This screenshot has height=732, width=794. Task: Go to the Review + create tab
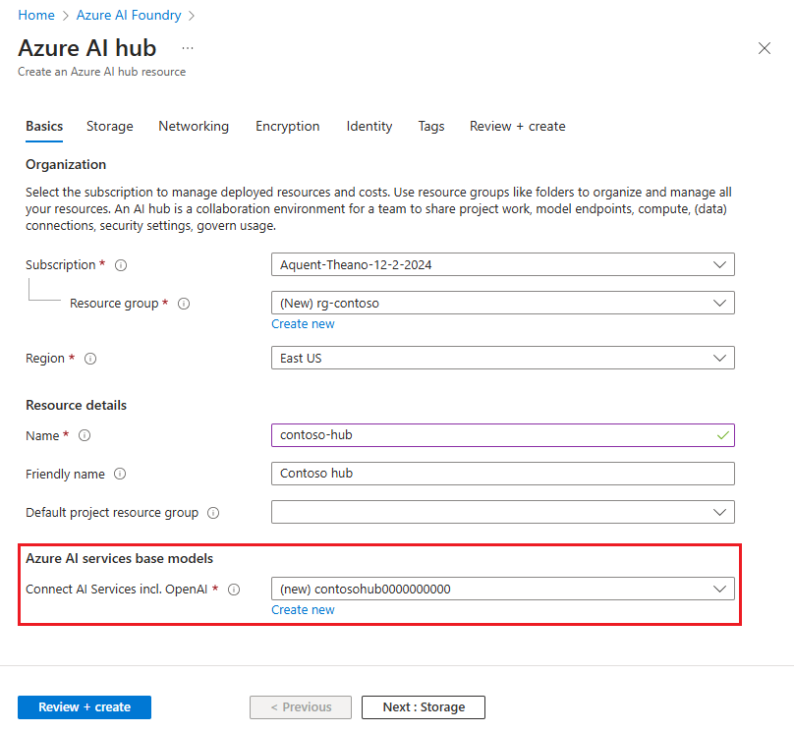pyautogui.click(x=518, y=127)
